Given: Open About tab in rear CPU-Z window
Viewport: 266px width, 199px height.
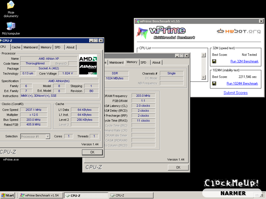Looking at the screenshot, I should (x=156, y=62).
